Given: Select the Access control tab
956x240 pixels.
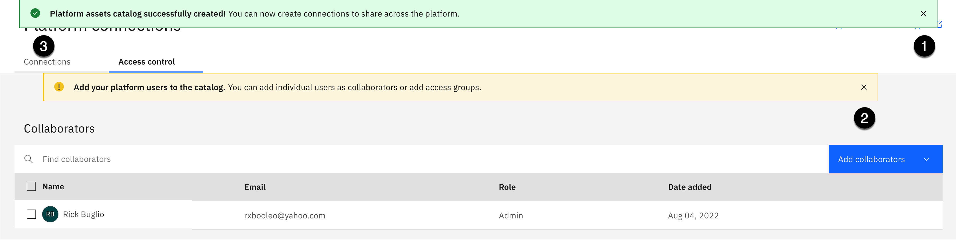Looking at the screenshot, I should [x=147, y=62].
